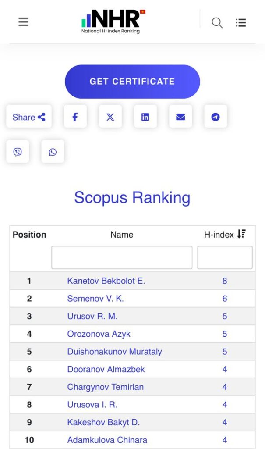Open Kanetov Bekbolot E. profile
The height and width of the screenshot is (449, 265).
tap(106, 281)
